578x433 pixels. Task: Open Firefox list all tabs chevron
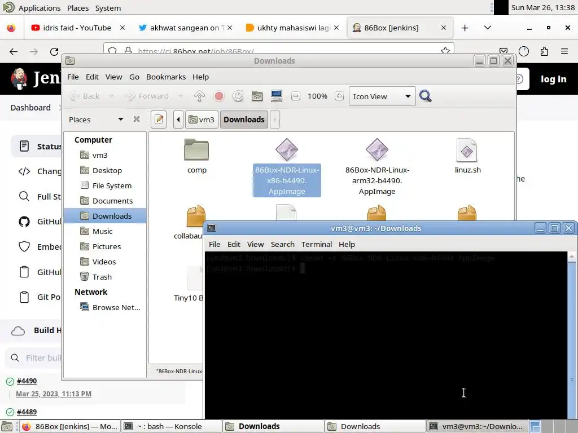click(487, 28)
